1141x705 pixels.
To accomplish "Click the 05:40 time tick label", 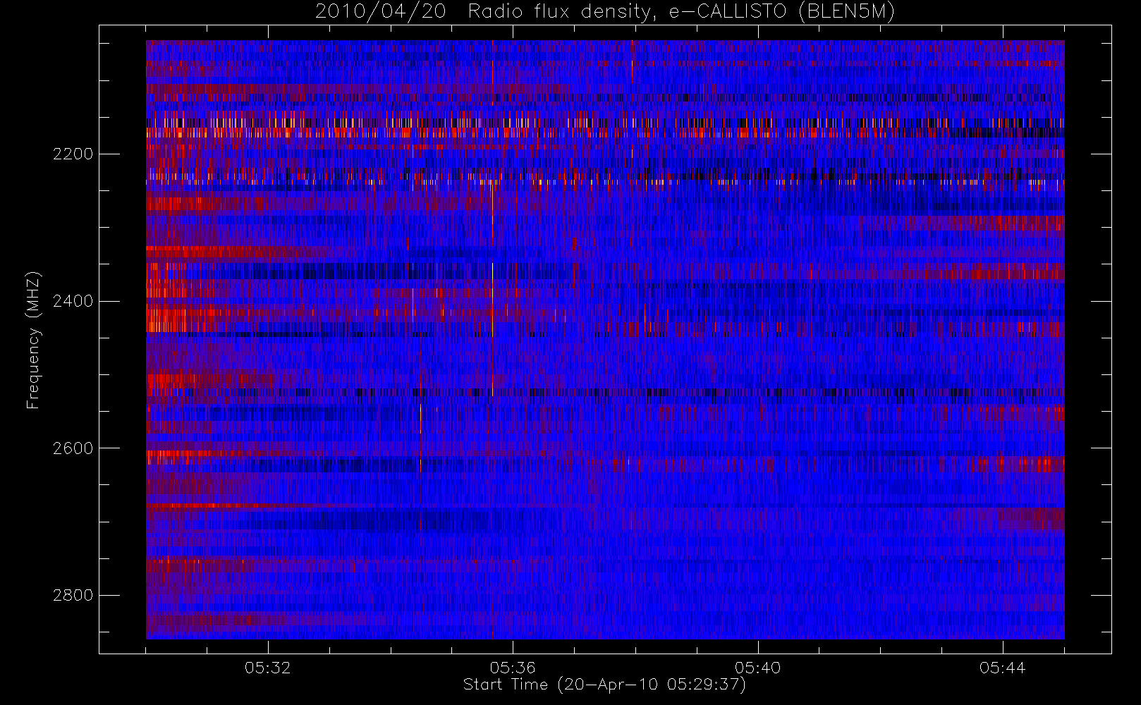I will (x=758, y=667).
